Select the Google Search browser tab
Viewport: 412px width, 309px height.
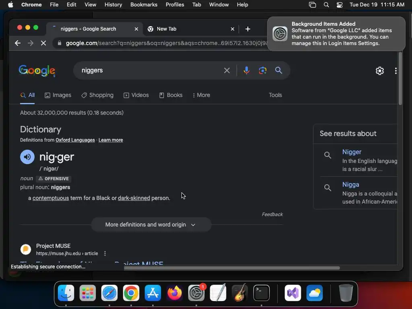tap(95, 29)
